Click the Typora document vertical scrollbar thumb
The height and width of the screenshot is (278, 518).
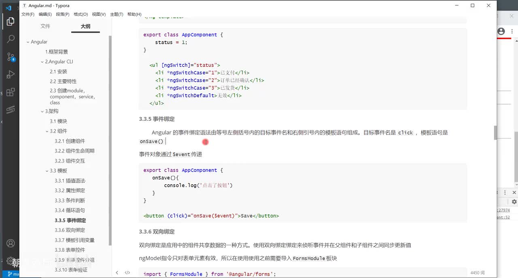[x=495, y=133]
